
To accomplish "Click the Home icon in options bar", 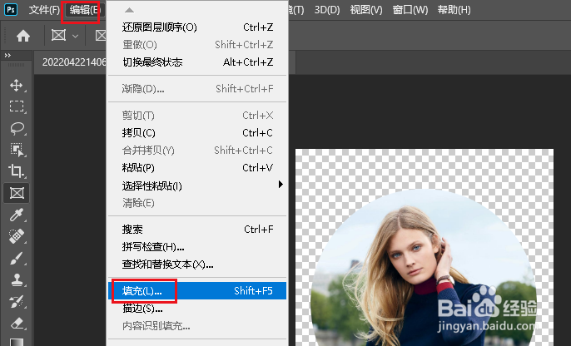I will click(x=23, y=36).
